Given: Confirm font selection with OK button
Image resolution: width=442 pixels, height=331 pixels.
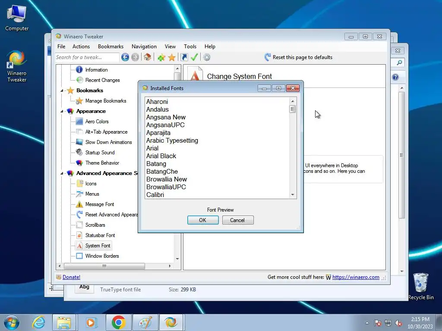Looking at the screenshot, I should click(203, 220).
